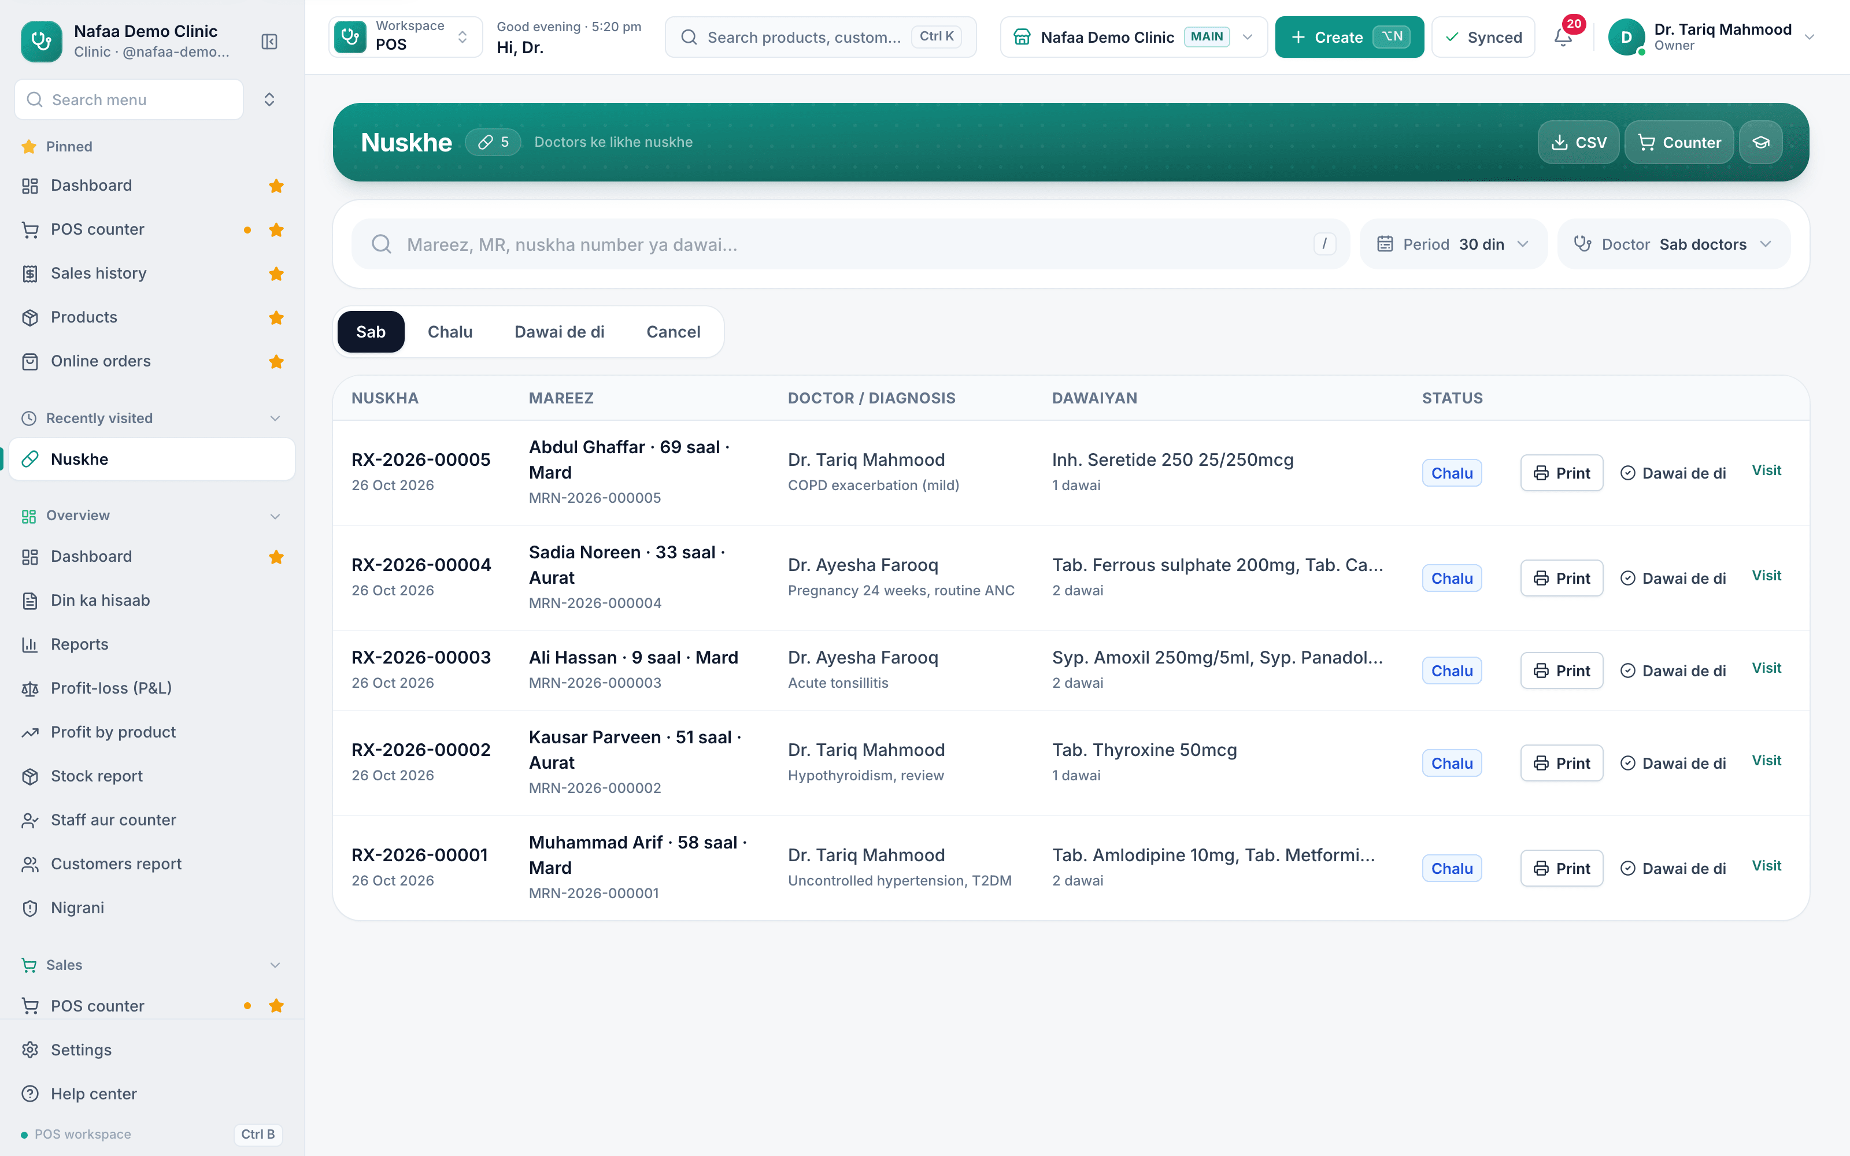Go to Profit by product
This screenshot has height=1156, width=1850.
pos(152,732)
